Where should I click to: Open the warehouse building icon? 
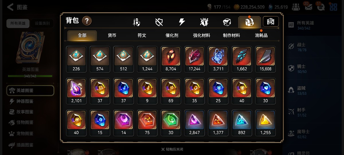coord(271,21)
